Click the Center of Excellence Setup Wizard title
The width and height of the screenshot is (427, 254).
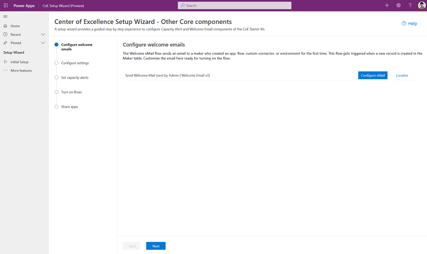tap(143, 21)
